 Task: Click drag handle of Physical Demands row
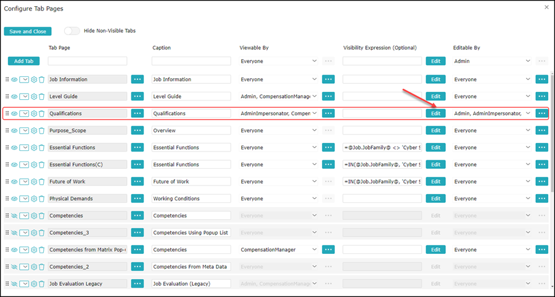point(7,199)
